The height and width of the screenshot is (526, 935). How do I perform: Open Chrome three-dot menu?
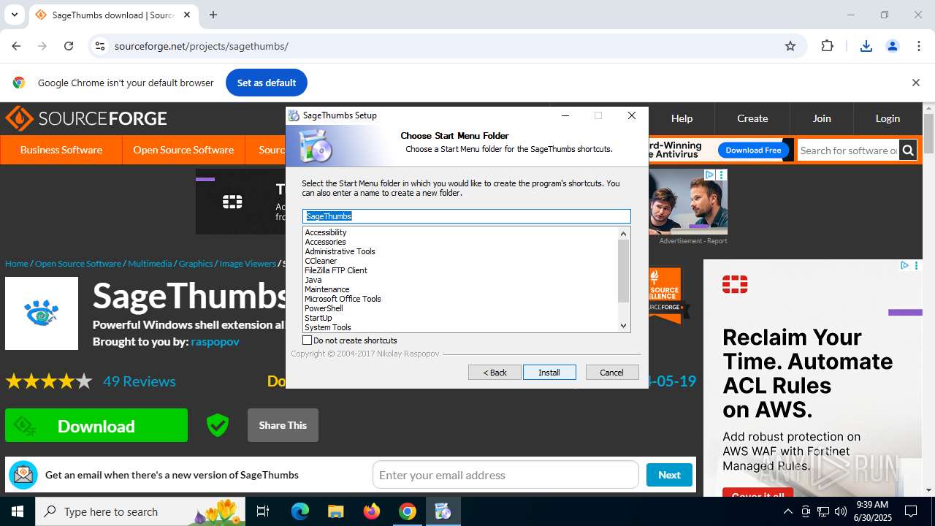pyautogui.click(x=919, y=46)
